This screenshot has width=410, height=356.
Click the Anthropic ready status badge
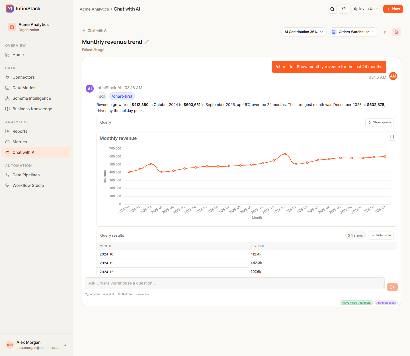(386, 303)
